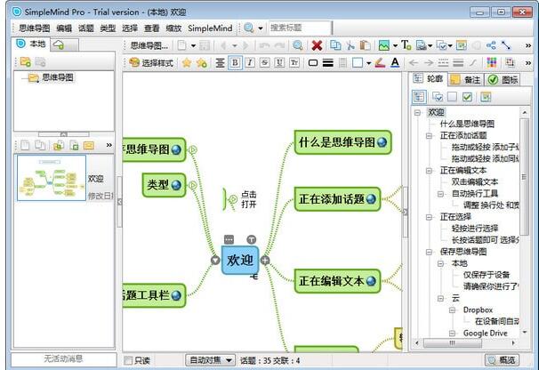This screenshot has width=539, height=370.
Task: Click the colored palette grid icon
Action: click(x=492, y=62)
